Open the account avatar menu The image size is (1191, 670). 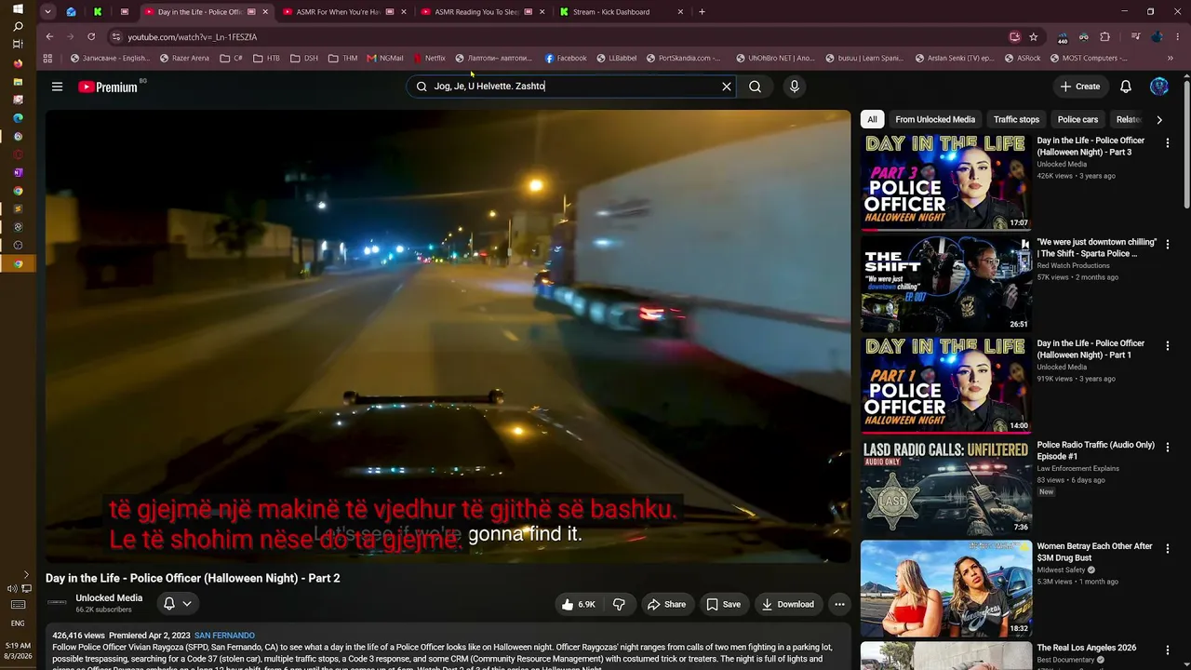pyautogui.click(x=1159, y=87)
